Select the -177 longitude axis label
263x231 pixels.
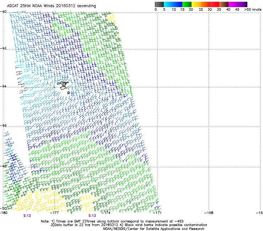pos(54,213)
